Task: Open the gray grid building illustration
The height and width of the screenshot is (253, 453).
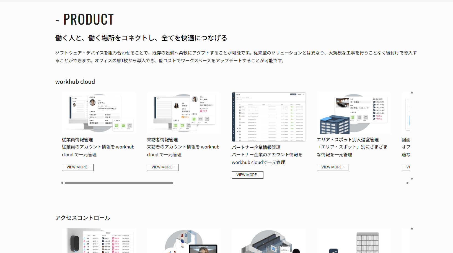Action: pos(354,241)
